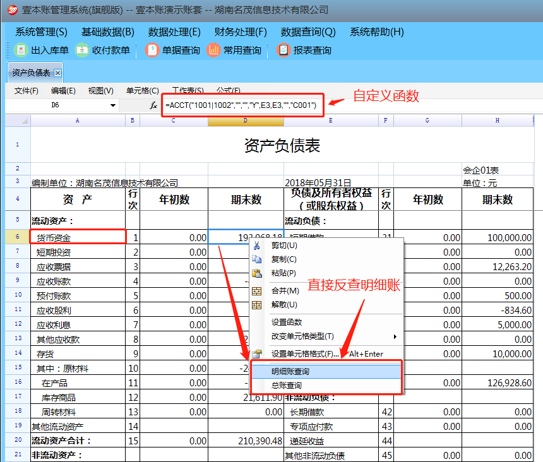543x462 pixels.
Task: Click the 210,390.48 value cell
Action: pyautogui.click(x=246, y=440)
